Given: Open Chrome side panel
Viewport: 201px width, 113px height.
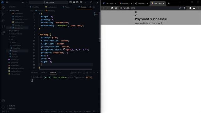Looking at the screenshot, I should click(x=190, y=8).
